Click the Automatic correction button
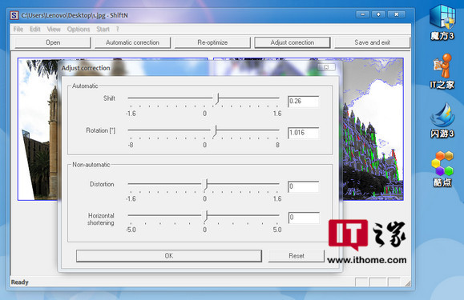This screenshot has height=300, width=464. [x=132, y=42]
